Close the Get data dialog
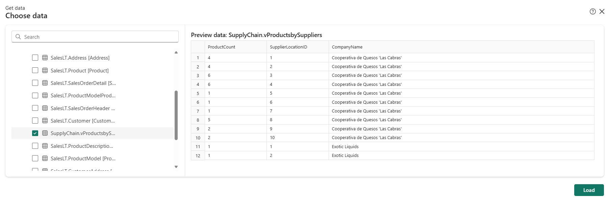608x198 pixels. click(602, 12)
